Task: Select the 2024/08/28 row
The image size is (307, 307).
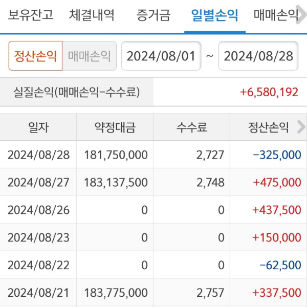Action: tap(38, 155)
